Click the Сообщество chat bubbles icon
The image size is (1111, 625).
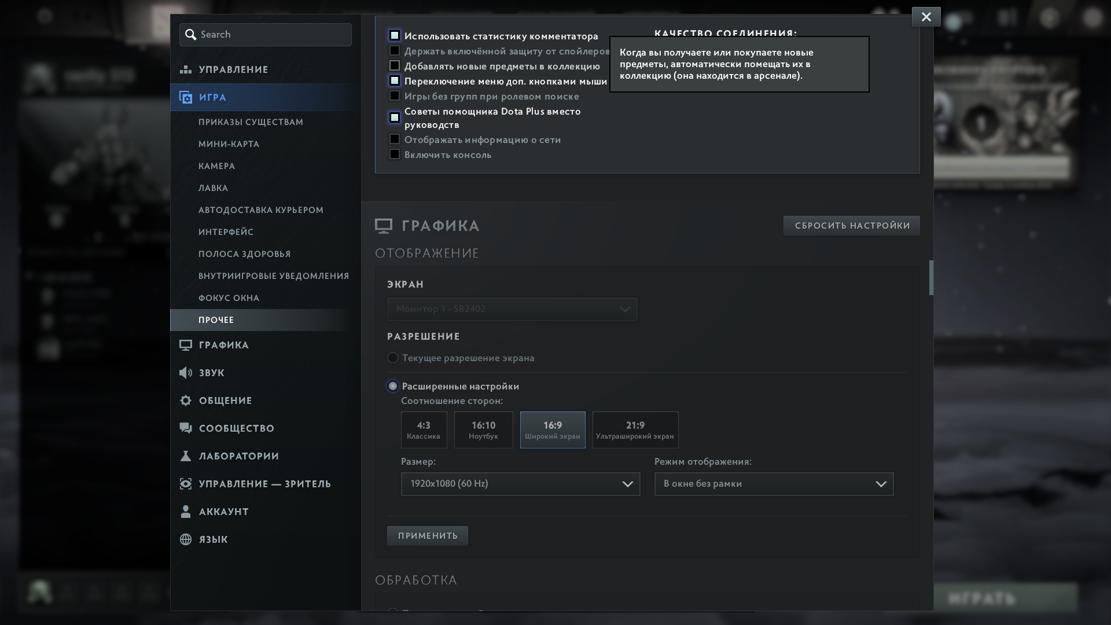(186, 429)
